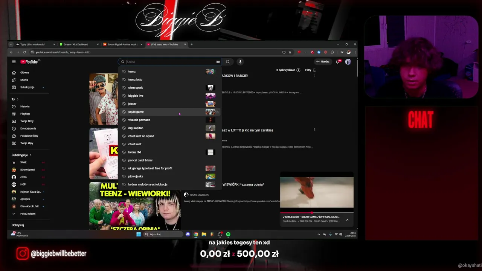
Task: Open the Filtry search filters
Action: coord(311,70)
